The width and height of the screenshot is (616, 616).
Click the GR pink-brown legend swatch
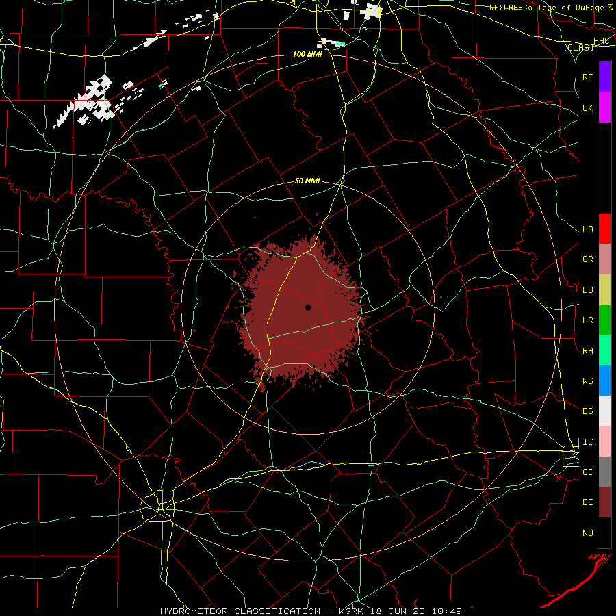pos(604,259)
